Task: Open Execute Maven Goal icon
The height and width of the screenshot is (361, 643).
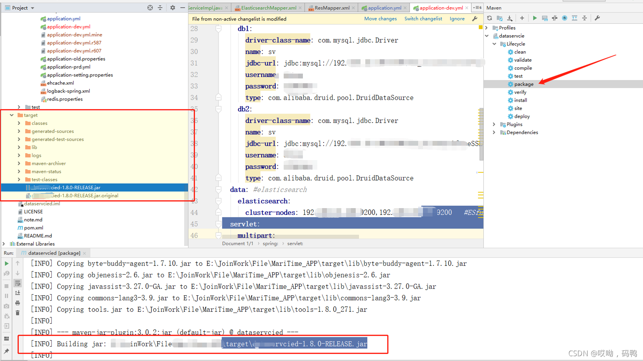Action: (545, 18)
